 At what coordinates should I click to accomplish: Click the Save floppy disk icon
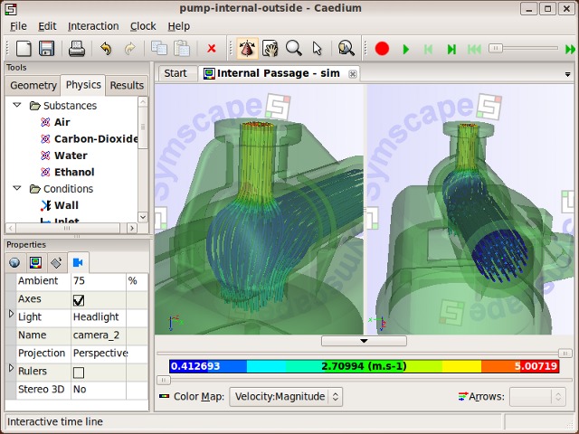46,49
